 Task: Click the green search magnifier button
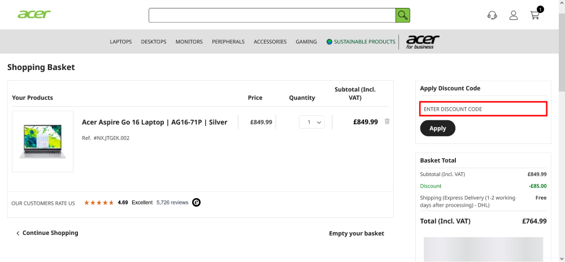pyautogui.click(x=402, y=15)
